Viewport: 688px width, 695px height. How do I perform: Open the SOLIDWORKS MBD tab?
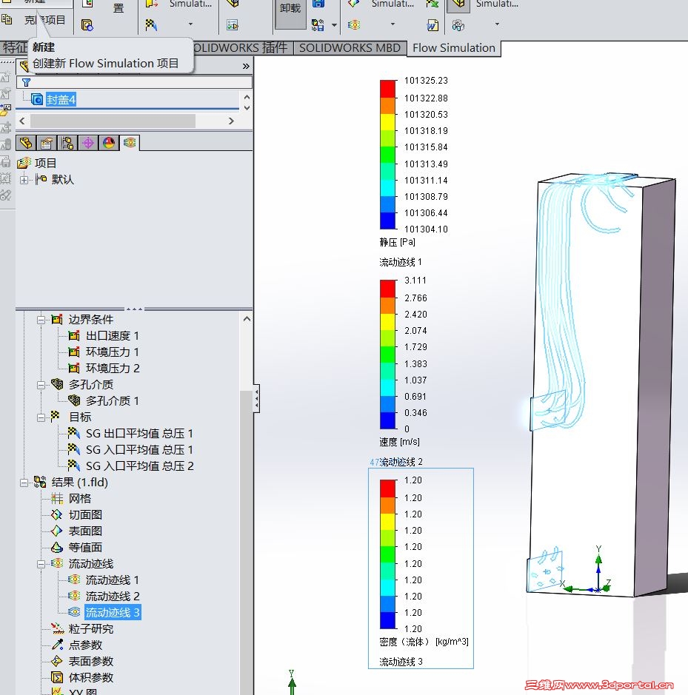[x=350, y=48]
